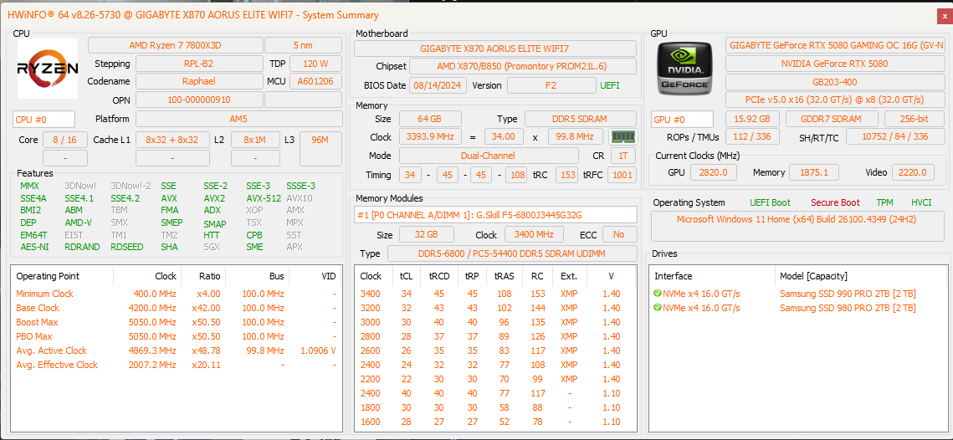
Task: Click the GDDR7 SDRAM field
Action: (832, 119)
